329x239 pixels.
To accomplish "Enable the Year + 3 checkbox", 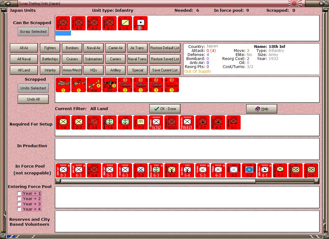I will tap(19, 204).
